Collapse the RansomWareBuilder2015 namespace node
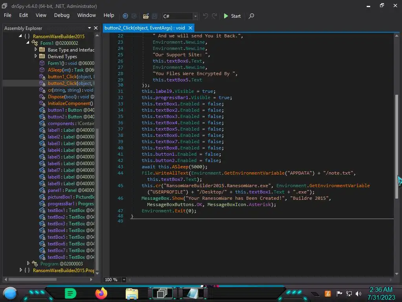 click(x=20, y=36)
